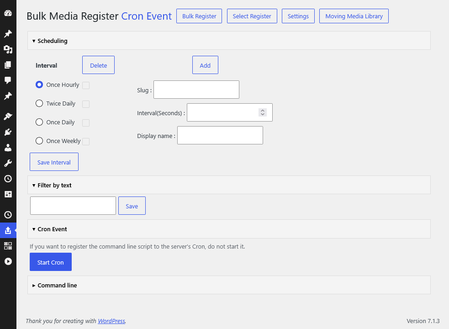Click clock icon directly below the wrench
This screenshot has height=329, width=449.
8,179
